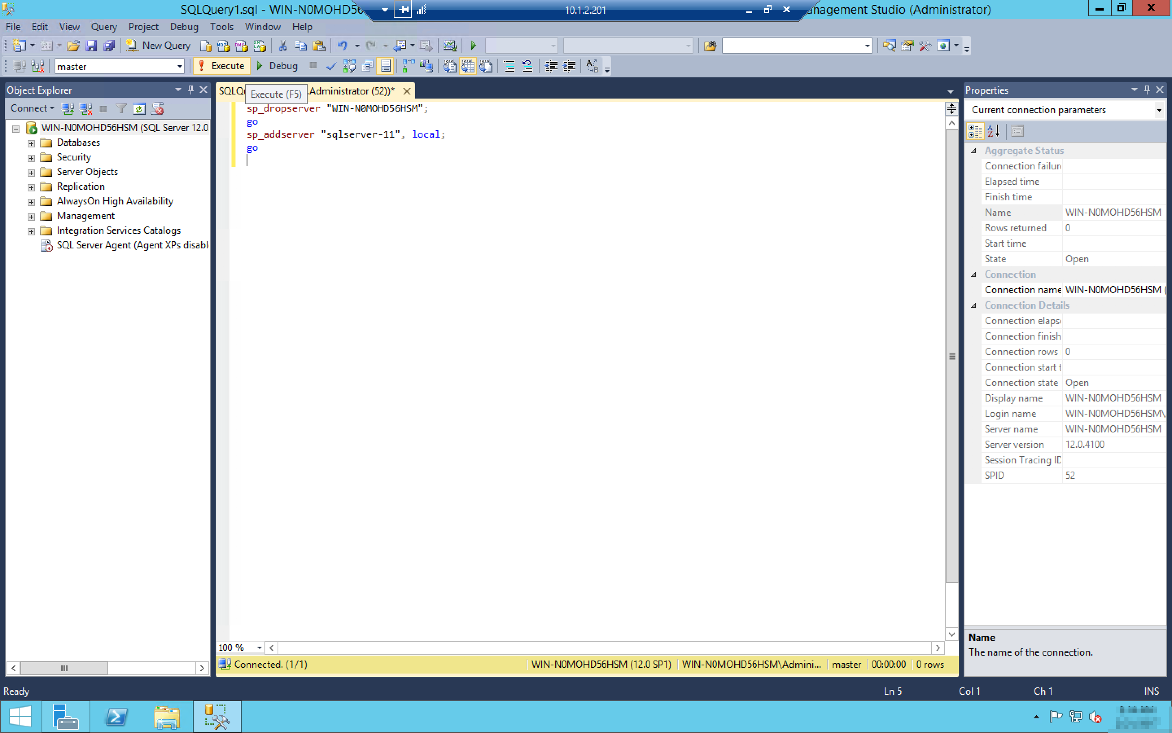The height and width of the screenshot is (733, 1172).
Task: Click the Save All toolbar icon
Action: 109,46
